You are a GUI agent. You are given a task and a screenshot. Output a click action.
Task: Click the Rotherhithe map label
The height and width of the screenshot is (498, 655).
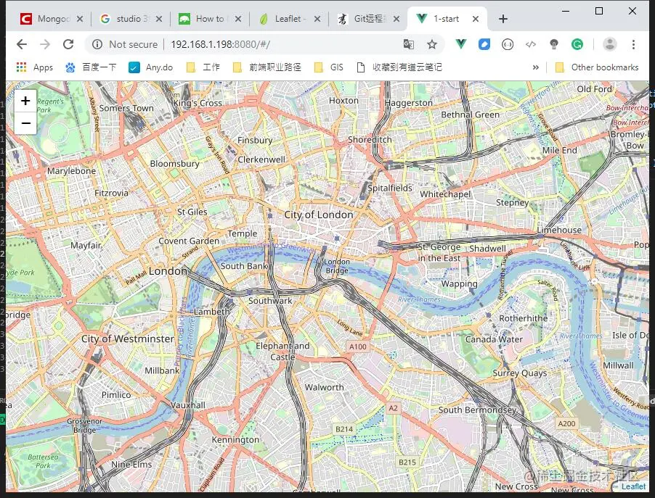coord(523,318)
